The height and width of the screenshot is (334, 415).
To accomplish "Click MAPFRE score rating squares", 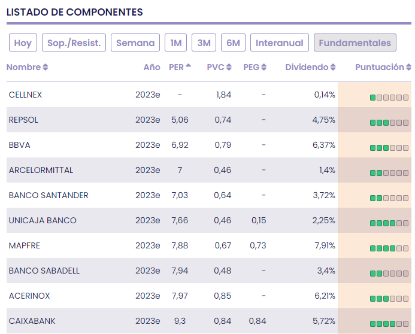I will pyautogui.click(x=389, y=248).
